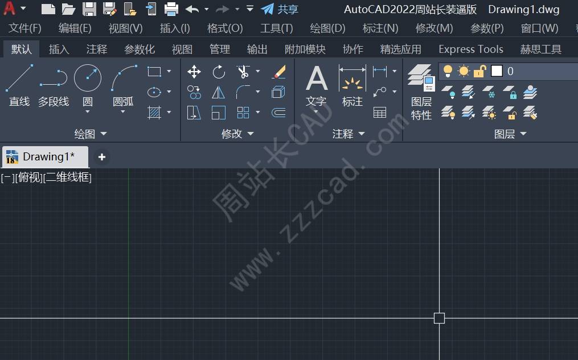
Task: Expand the Modify (修改) panel
Action: (x=237, y=134)
